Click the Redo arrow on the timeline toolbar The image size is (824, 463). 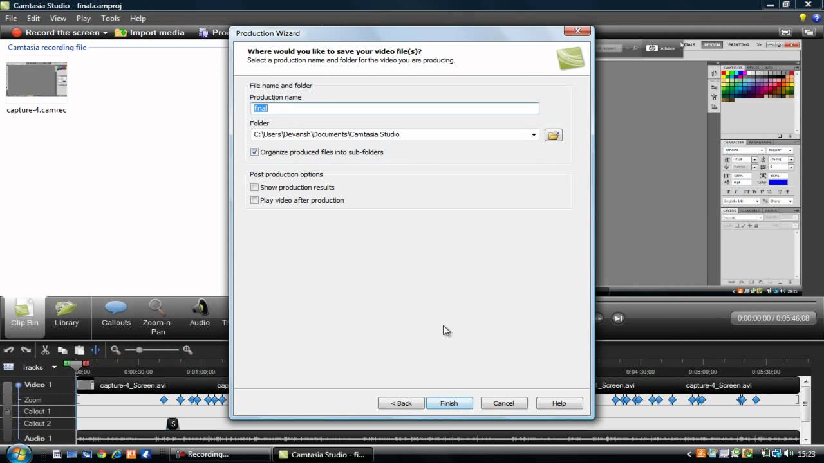[x=26, y=350]
